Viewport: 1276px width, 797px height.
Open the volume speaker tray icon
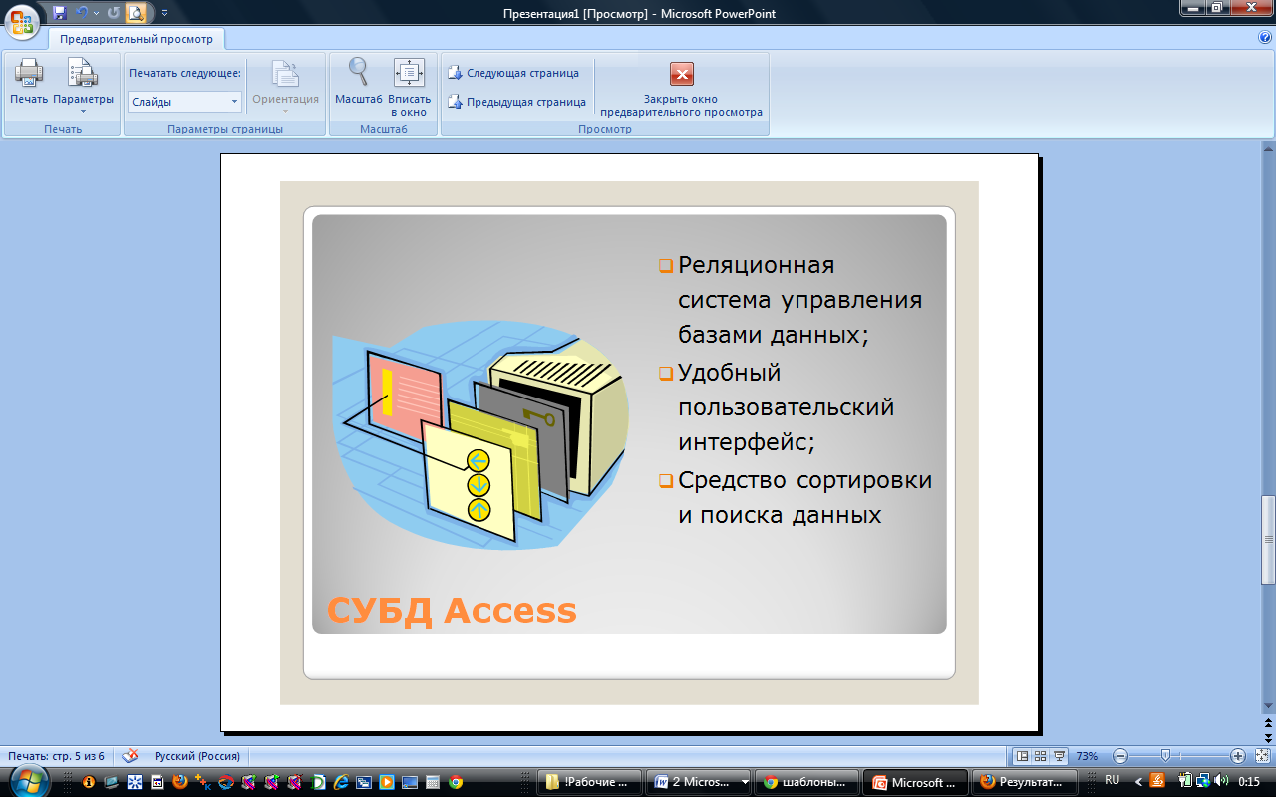tap(1221, 781)
